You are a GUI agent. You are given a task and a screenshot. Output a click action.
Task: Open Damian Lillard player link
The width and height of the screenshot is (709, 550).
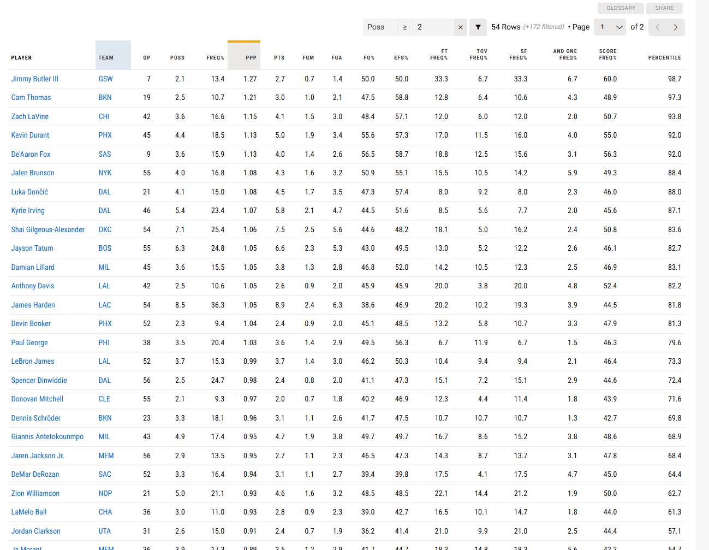coord(33,268)
